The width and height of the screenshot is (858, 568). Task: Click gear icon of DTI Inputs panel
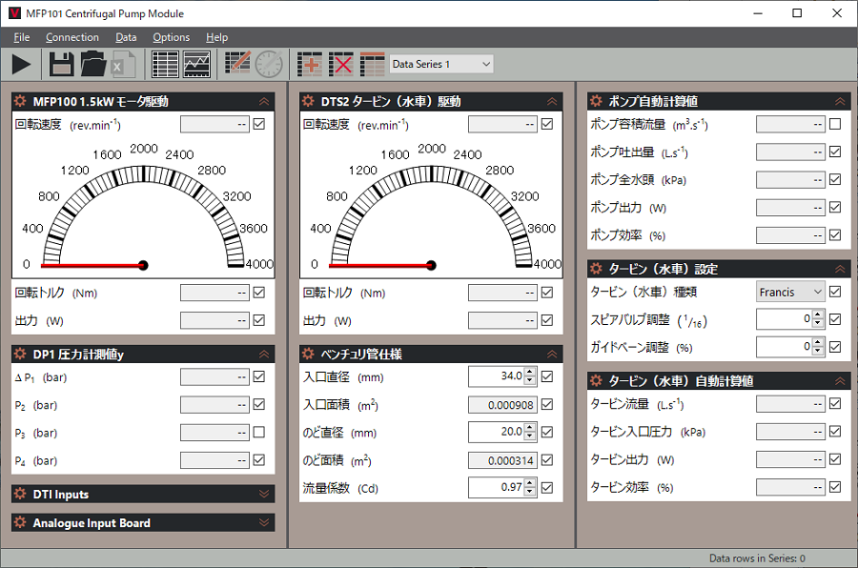(20, 494)
